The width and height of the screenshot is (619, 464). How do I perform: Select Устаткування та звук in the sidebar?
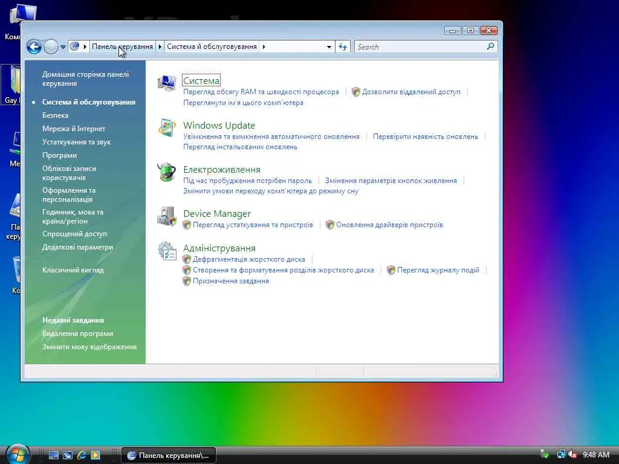point(77,142)
